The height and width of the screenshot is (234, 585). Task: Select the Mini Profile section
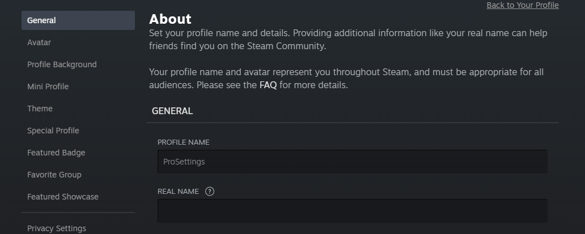coord(48,86)
